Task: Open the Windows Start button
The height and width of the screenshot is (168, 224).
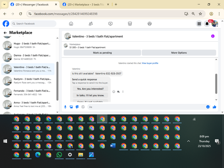Action: [5, 141]
